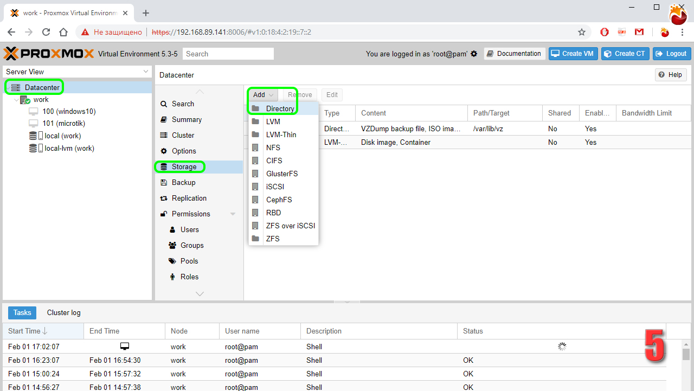Switch to the Cluster log tab
Viewport: 694px width, 391px height.
(63, 312)
